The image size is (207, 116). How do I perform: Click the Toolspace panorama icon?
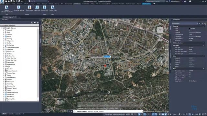coord(35,23)
